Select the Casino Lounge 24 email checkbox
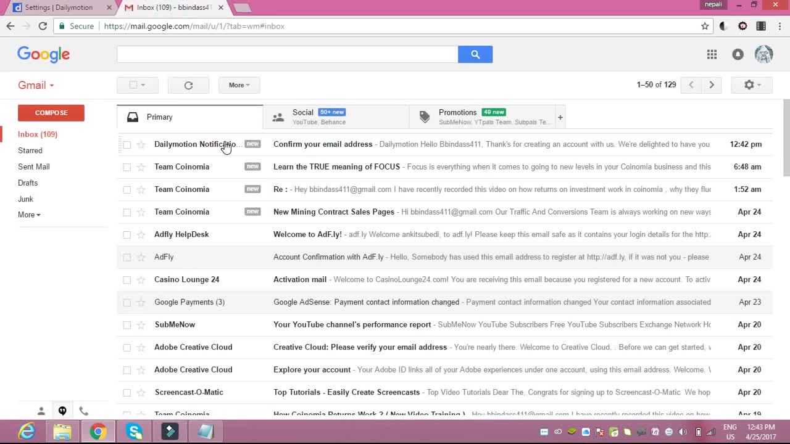The height and width of the screenshot is (444, 790). click(x=127, y=279)
